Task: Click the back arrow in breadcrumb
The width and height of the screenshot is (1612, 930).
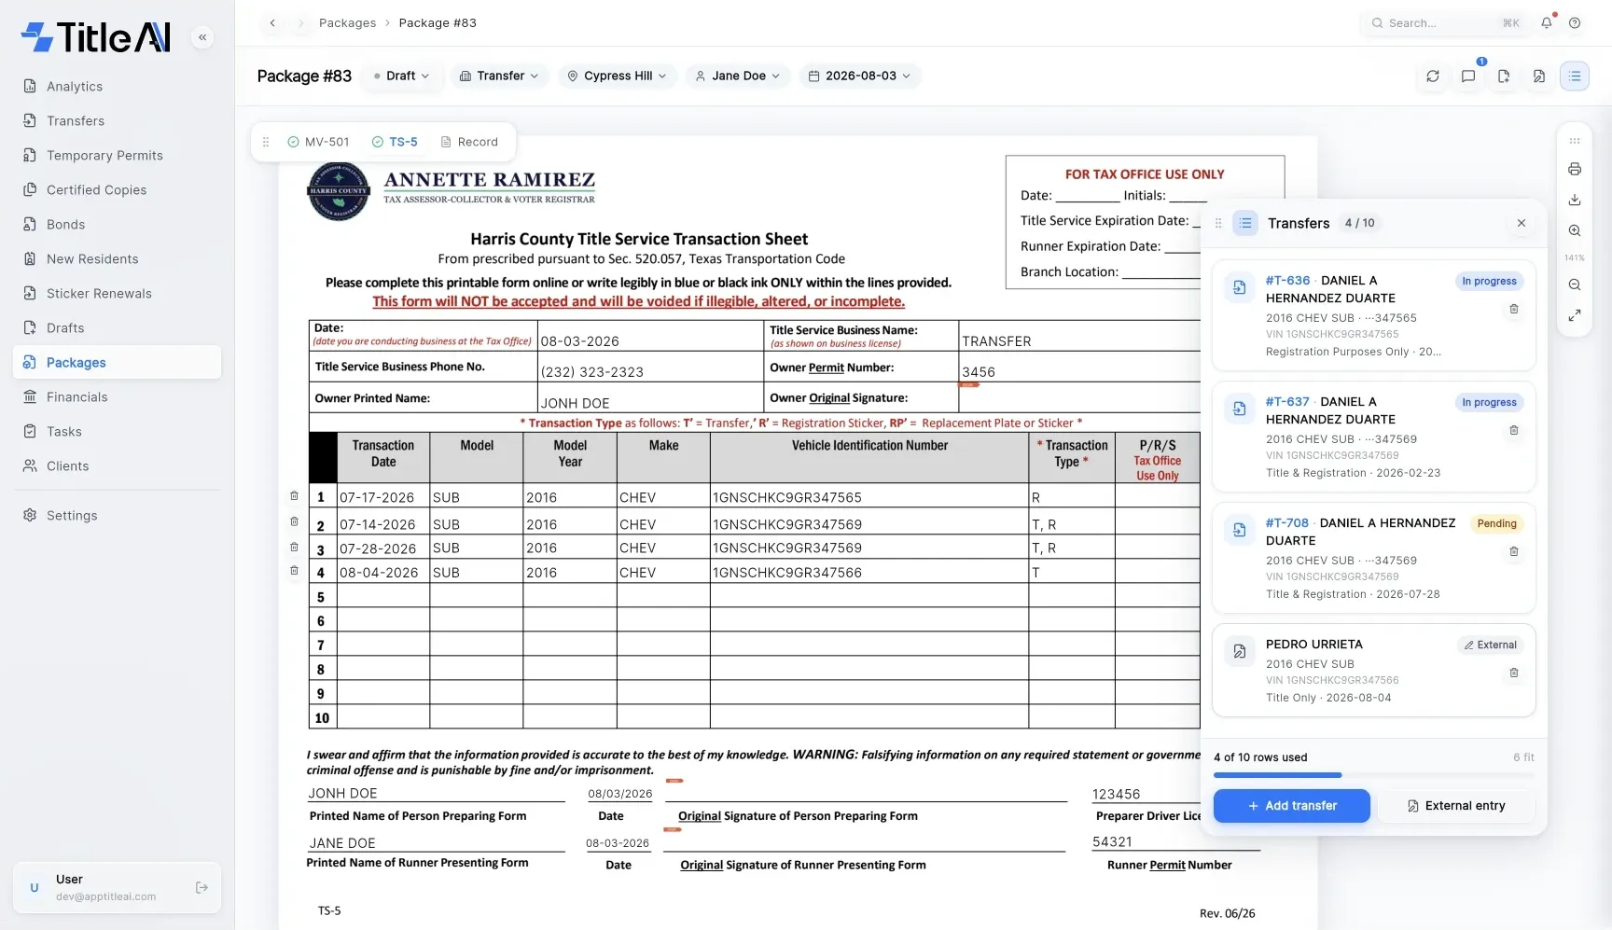Action: pos(272,23)
